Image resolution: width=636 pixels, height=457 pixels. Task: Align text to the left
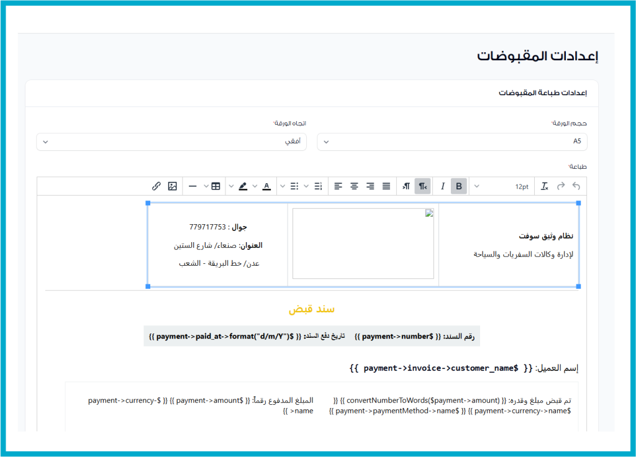338,186
